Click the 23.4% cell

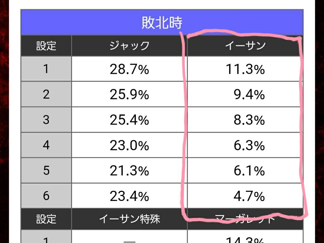tap(129, 196)
